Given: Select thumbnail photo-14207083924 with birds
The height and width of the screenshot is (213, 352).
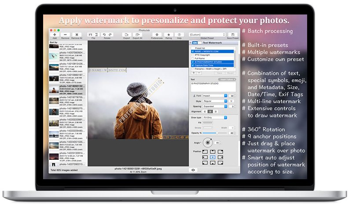Looking at the screenshot, I should tap(54, 56).
